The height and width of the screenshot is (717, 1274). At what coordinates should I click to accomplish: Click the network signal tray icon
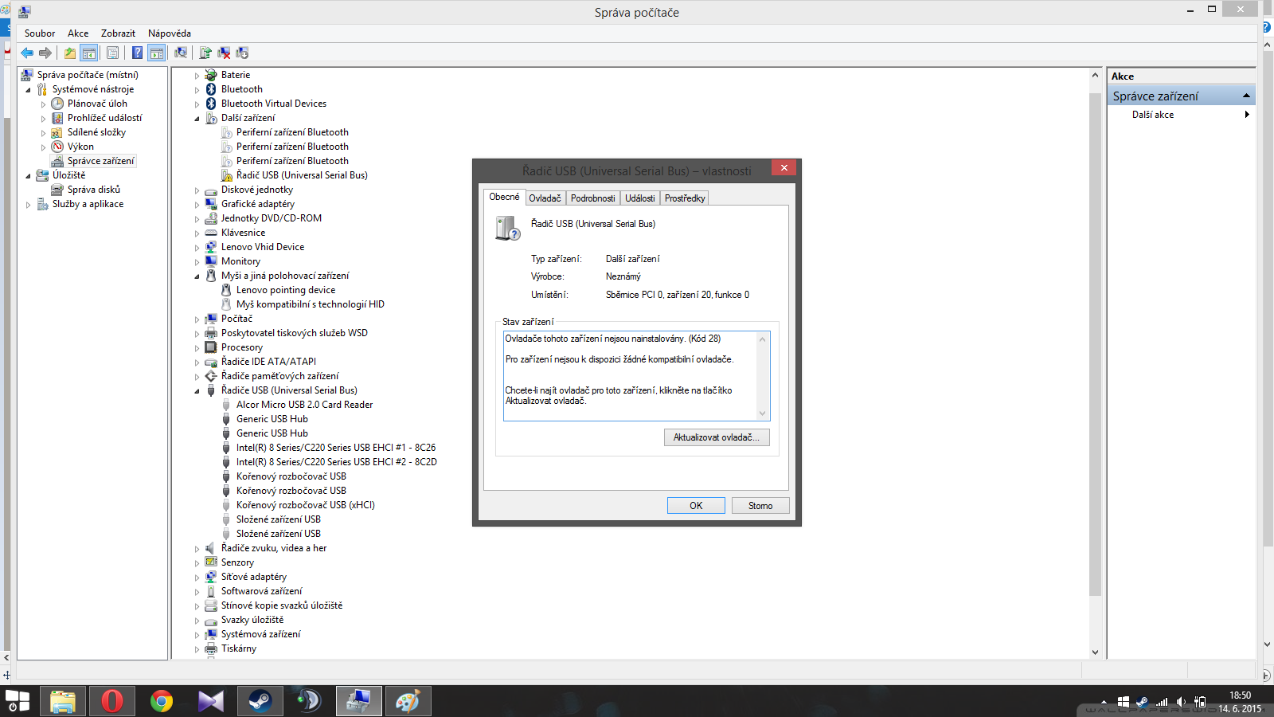(1163, 702)
